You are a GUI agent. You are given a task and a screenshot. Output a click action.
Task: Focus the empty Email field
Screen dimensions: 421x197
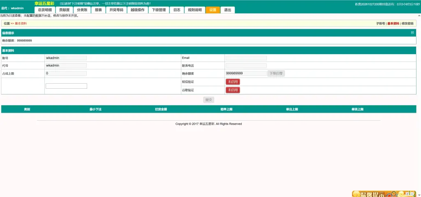click(x=246, y=58)
